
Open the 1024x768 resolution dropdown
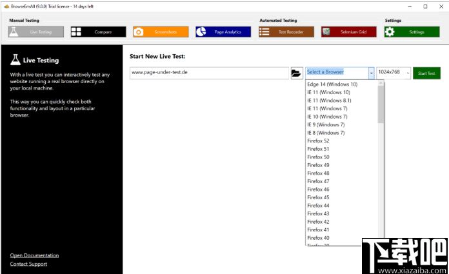(394, 73)
